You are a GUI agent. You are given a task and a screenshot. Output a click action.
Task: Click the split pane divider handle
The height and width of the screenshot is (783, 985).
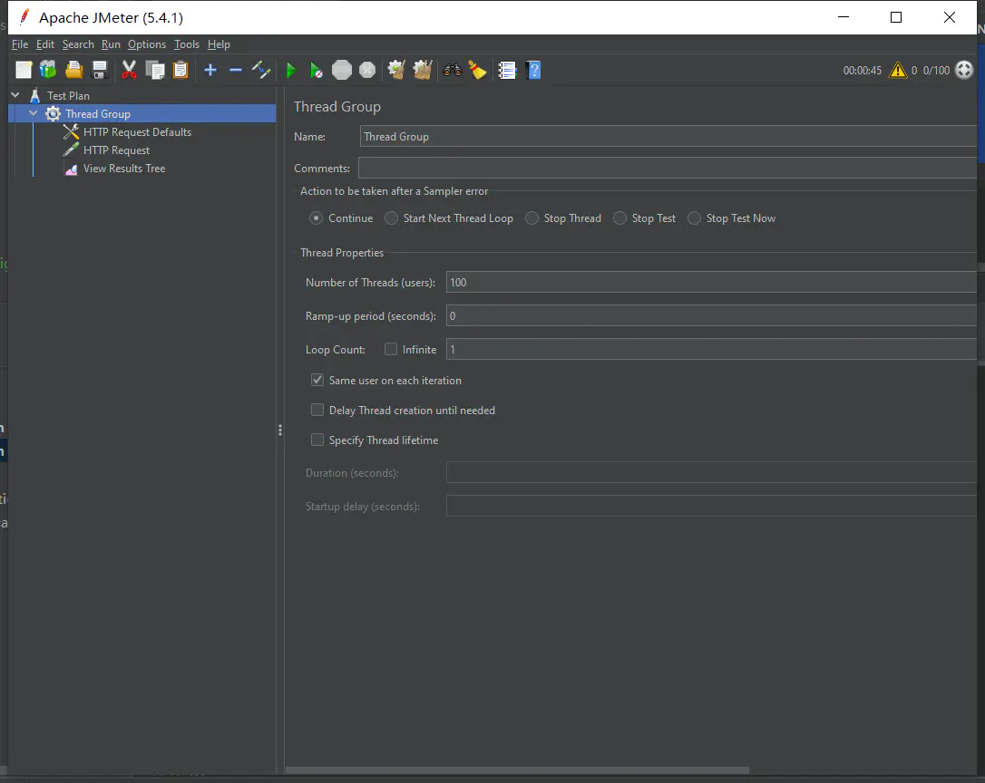[280, 430]
